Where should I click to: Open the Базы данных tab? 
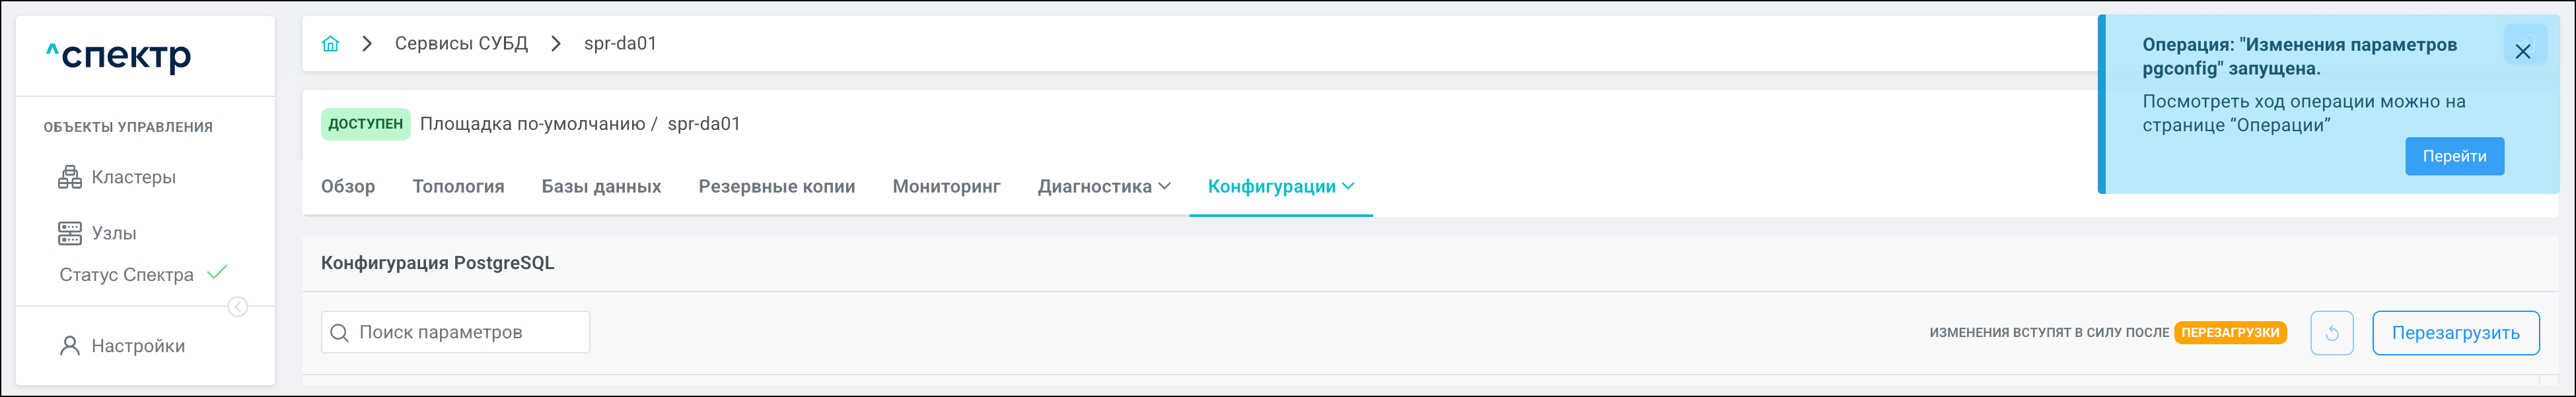pos(601,187)
